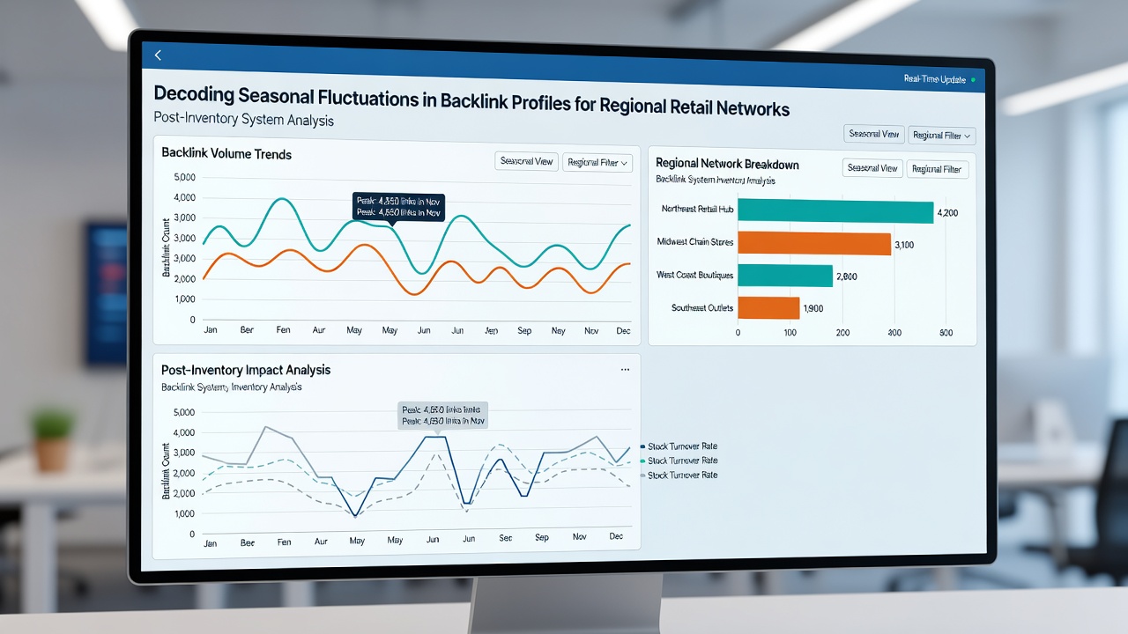
Task: Click the 5,000 label in Backlink Volume Trends
Action: pos(185,177)
